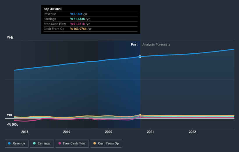Click the 2020 x-axis label

109,132
